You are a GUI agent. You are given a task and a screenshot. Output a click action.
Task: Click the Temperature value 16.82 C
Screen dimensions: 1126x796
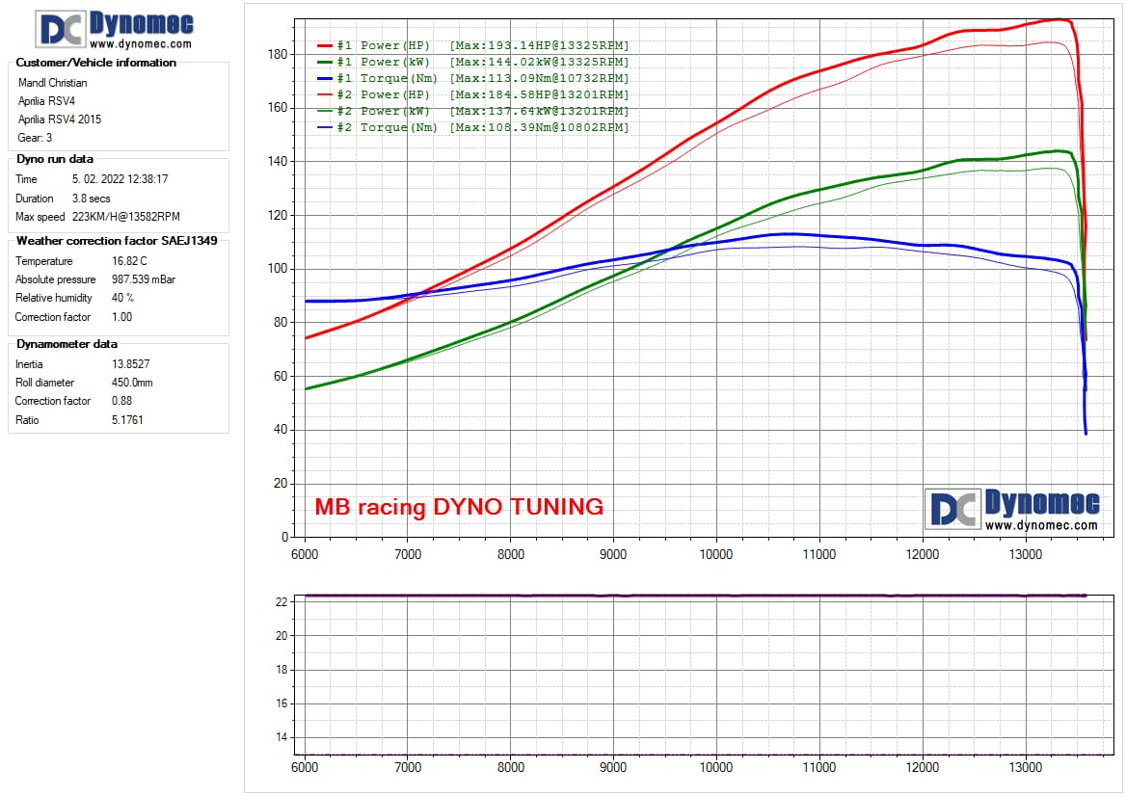click(x=131, y=261)
